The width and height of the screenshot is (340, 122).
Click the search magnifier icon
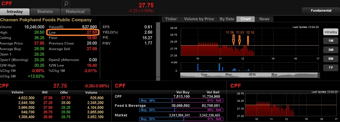[x=66, y=4]
